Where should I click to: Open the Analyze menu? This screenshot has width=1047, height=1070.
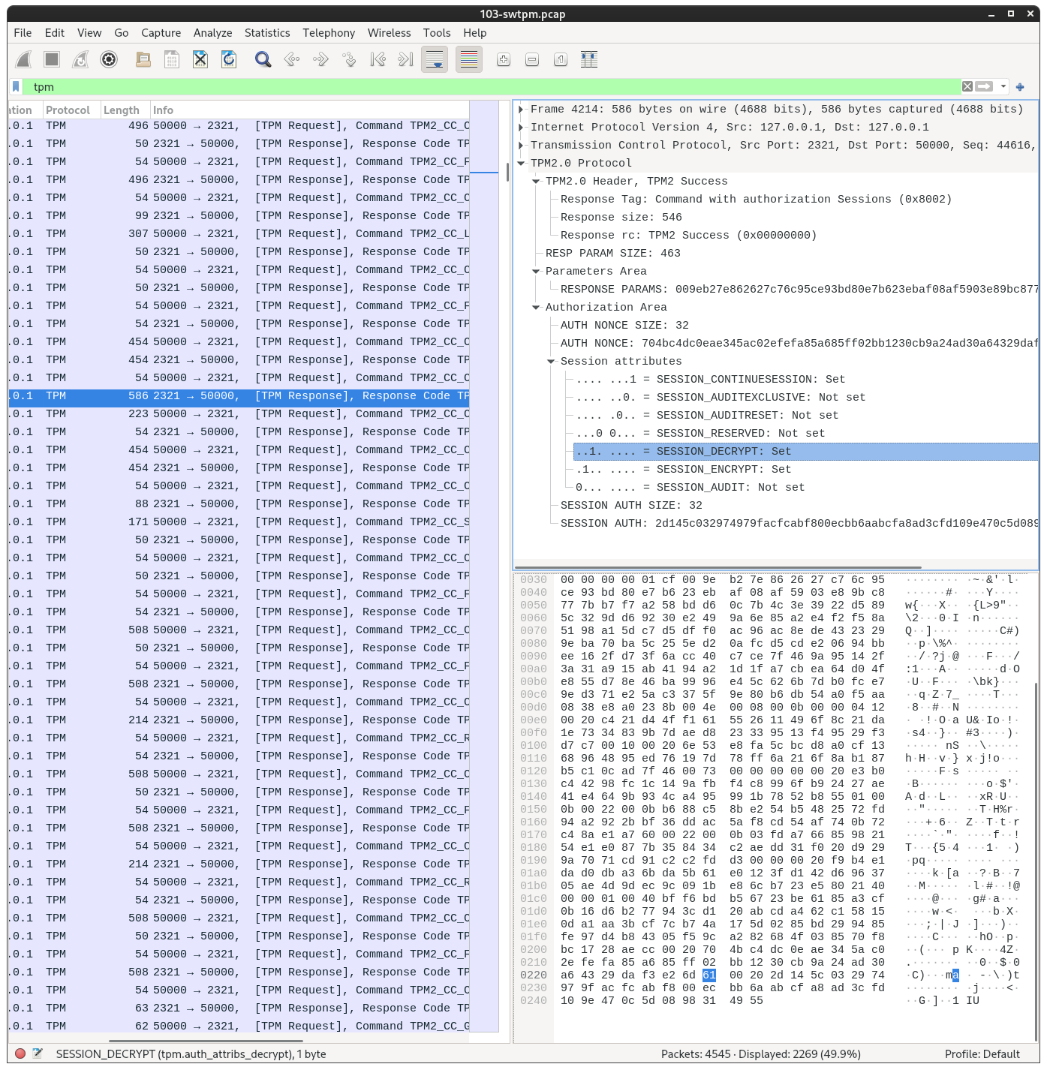(212, 33)
